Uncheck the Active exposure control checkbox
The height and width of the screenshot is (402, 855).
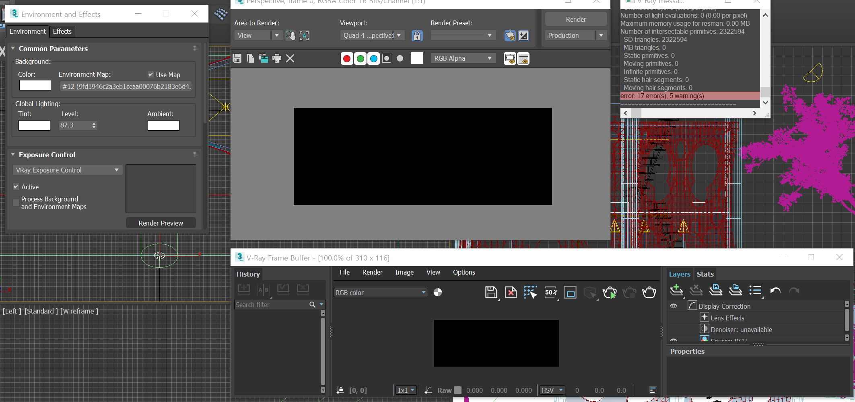click(x=16, y=187)
